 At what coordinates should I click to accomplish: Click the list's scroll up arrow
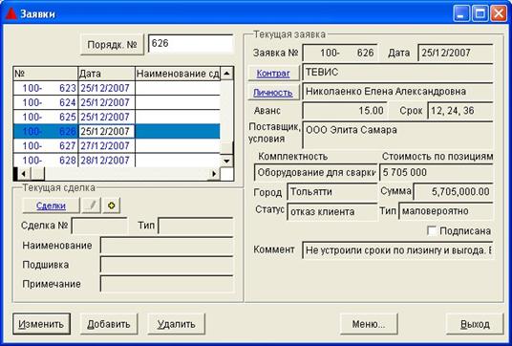[227, 74]
